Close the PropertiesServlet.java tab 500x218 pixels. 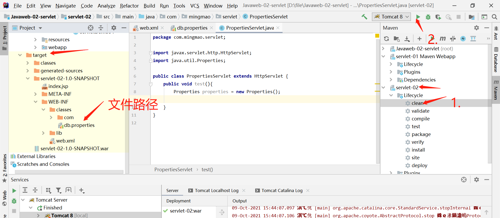[x=278, y=28]
